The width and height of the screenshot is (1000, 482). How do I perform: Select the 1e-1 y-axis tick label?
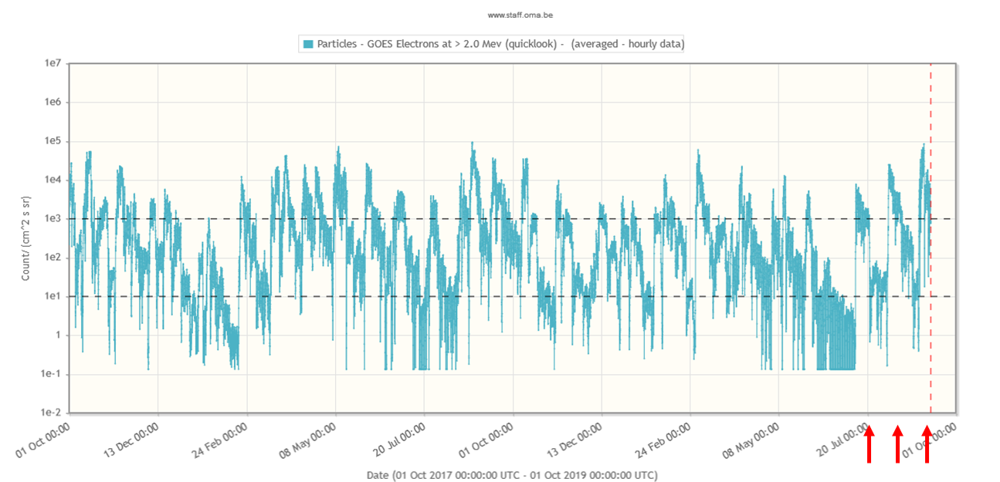click(49, 374)
